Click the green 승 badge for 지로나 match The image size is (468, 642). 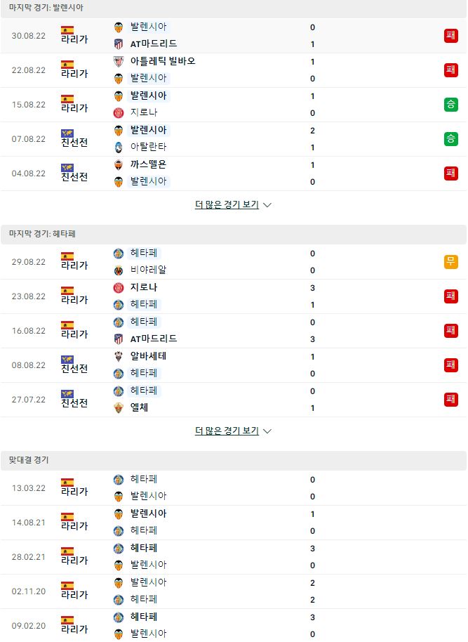click(x=451, y=105)
